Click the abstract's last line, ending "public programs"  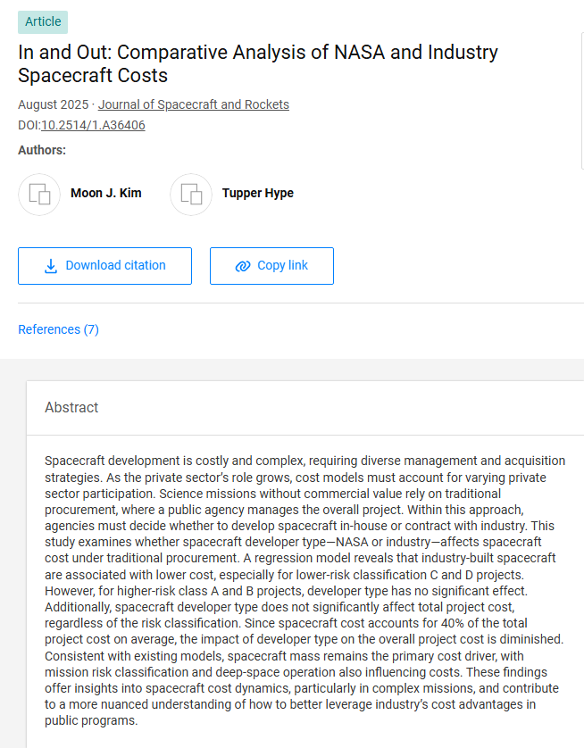[x=91, y=720]
